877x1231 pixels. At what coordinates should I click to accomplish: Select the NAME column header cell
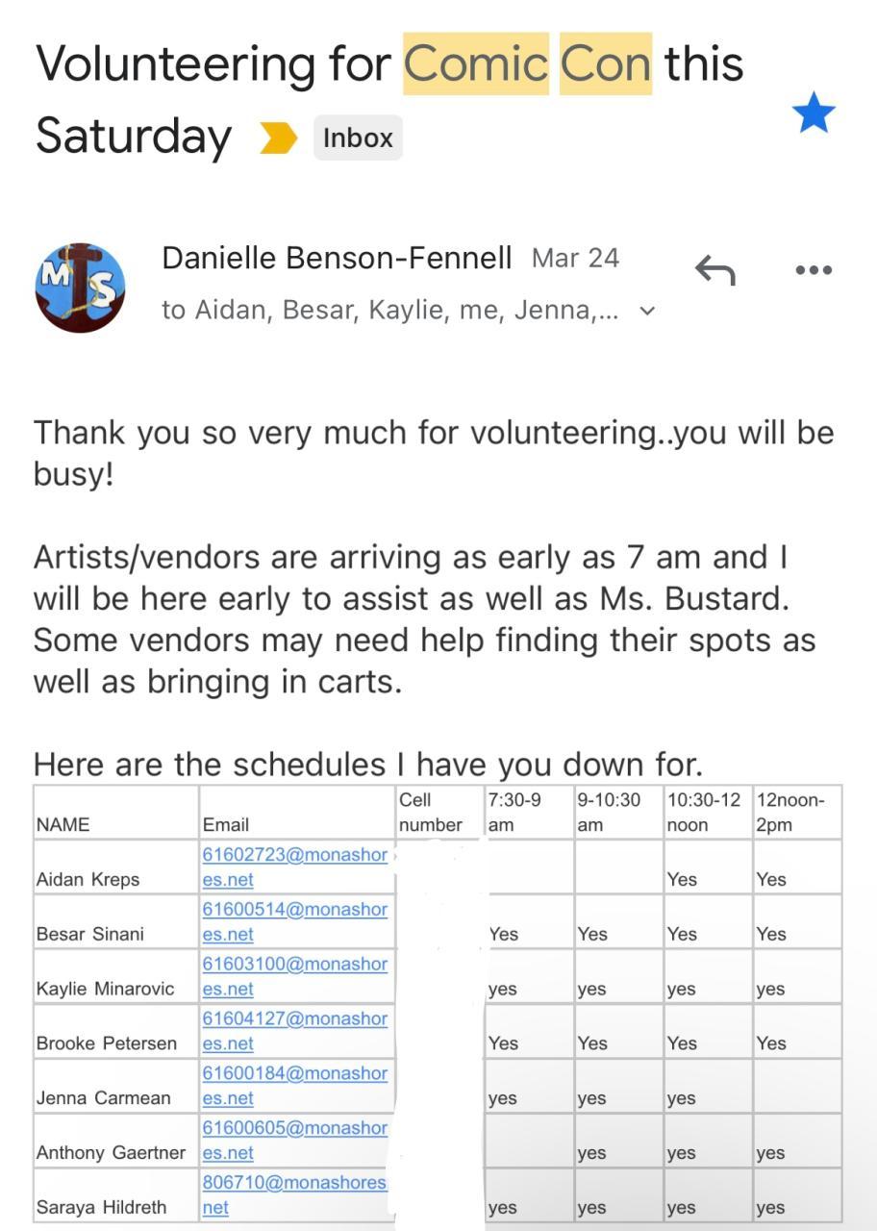pos(115,813)
